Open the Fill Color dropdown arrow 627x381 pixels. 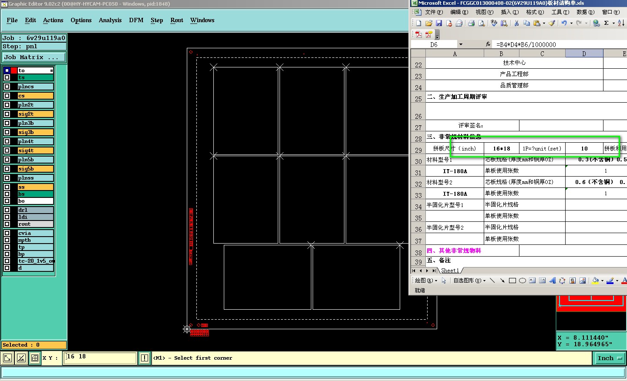click(602, 281)
